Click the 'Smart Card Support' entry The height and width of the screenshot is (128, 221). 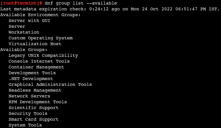[34, 119]
